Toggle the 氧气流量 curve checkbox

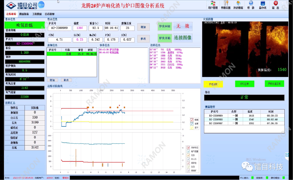[188, 151]
